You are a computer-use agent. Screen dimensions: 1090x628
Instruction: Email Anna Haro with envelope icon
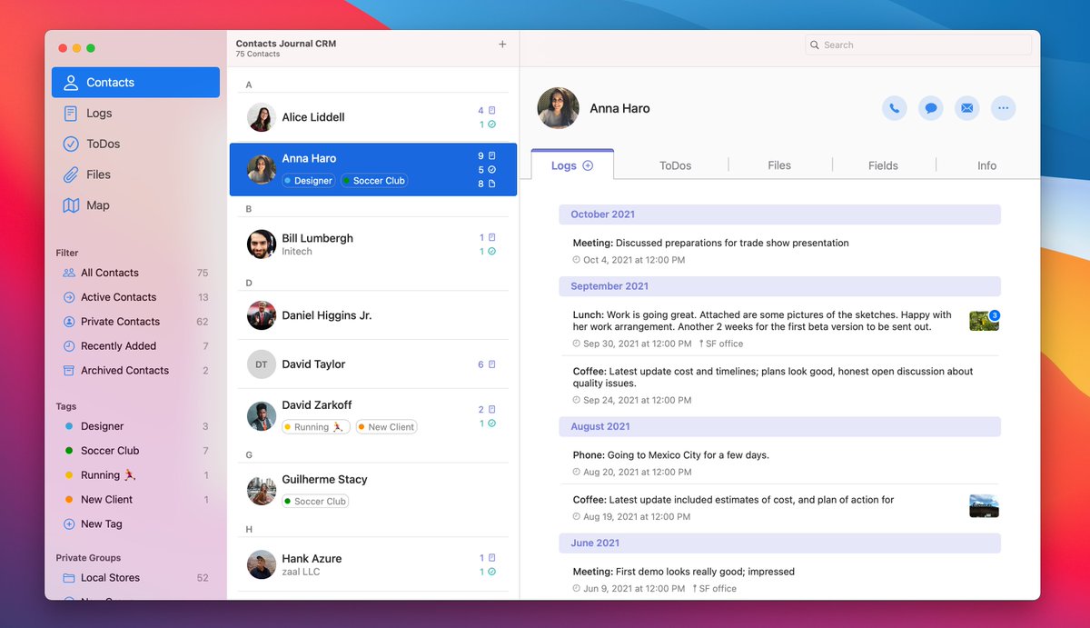tap(967, 108)
